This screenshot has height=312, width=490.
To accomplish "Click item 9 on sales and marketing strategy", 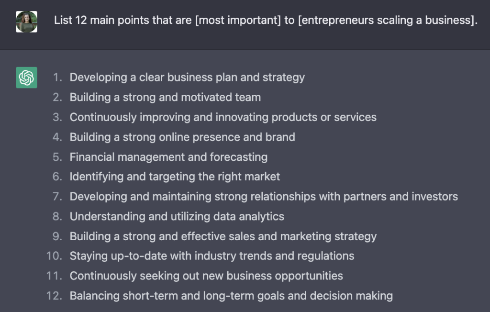I will (223, 236).
